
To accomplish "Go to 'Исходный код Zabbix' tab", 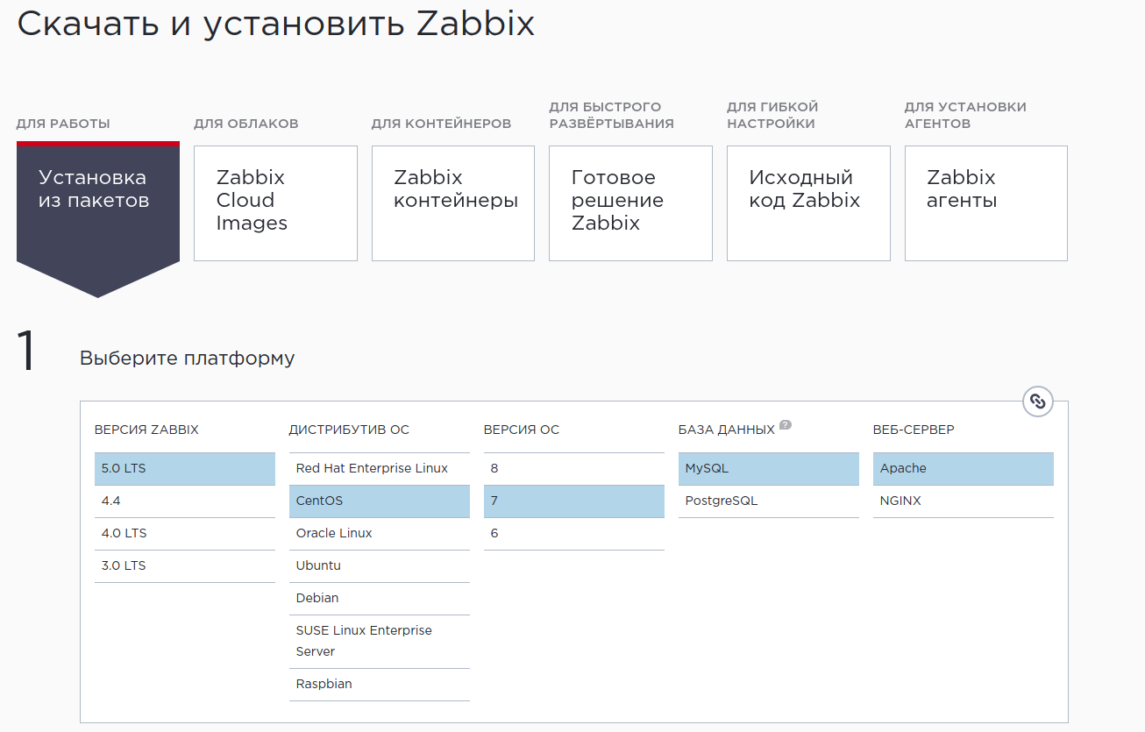I will (x=808, y=203).
